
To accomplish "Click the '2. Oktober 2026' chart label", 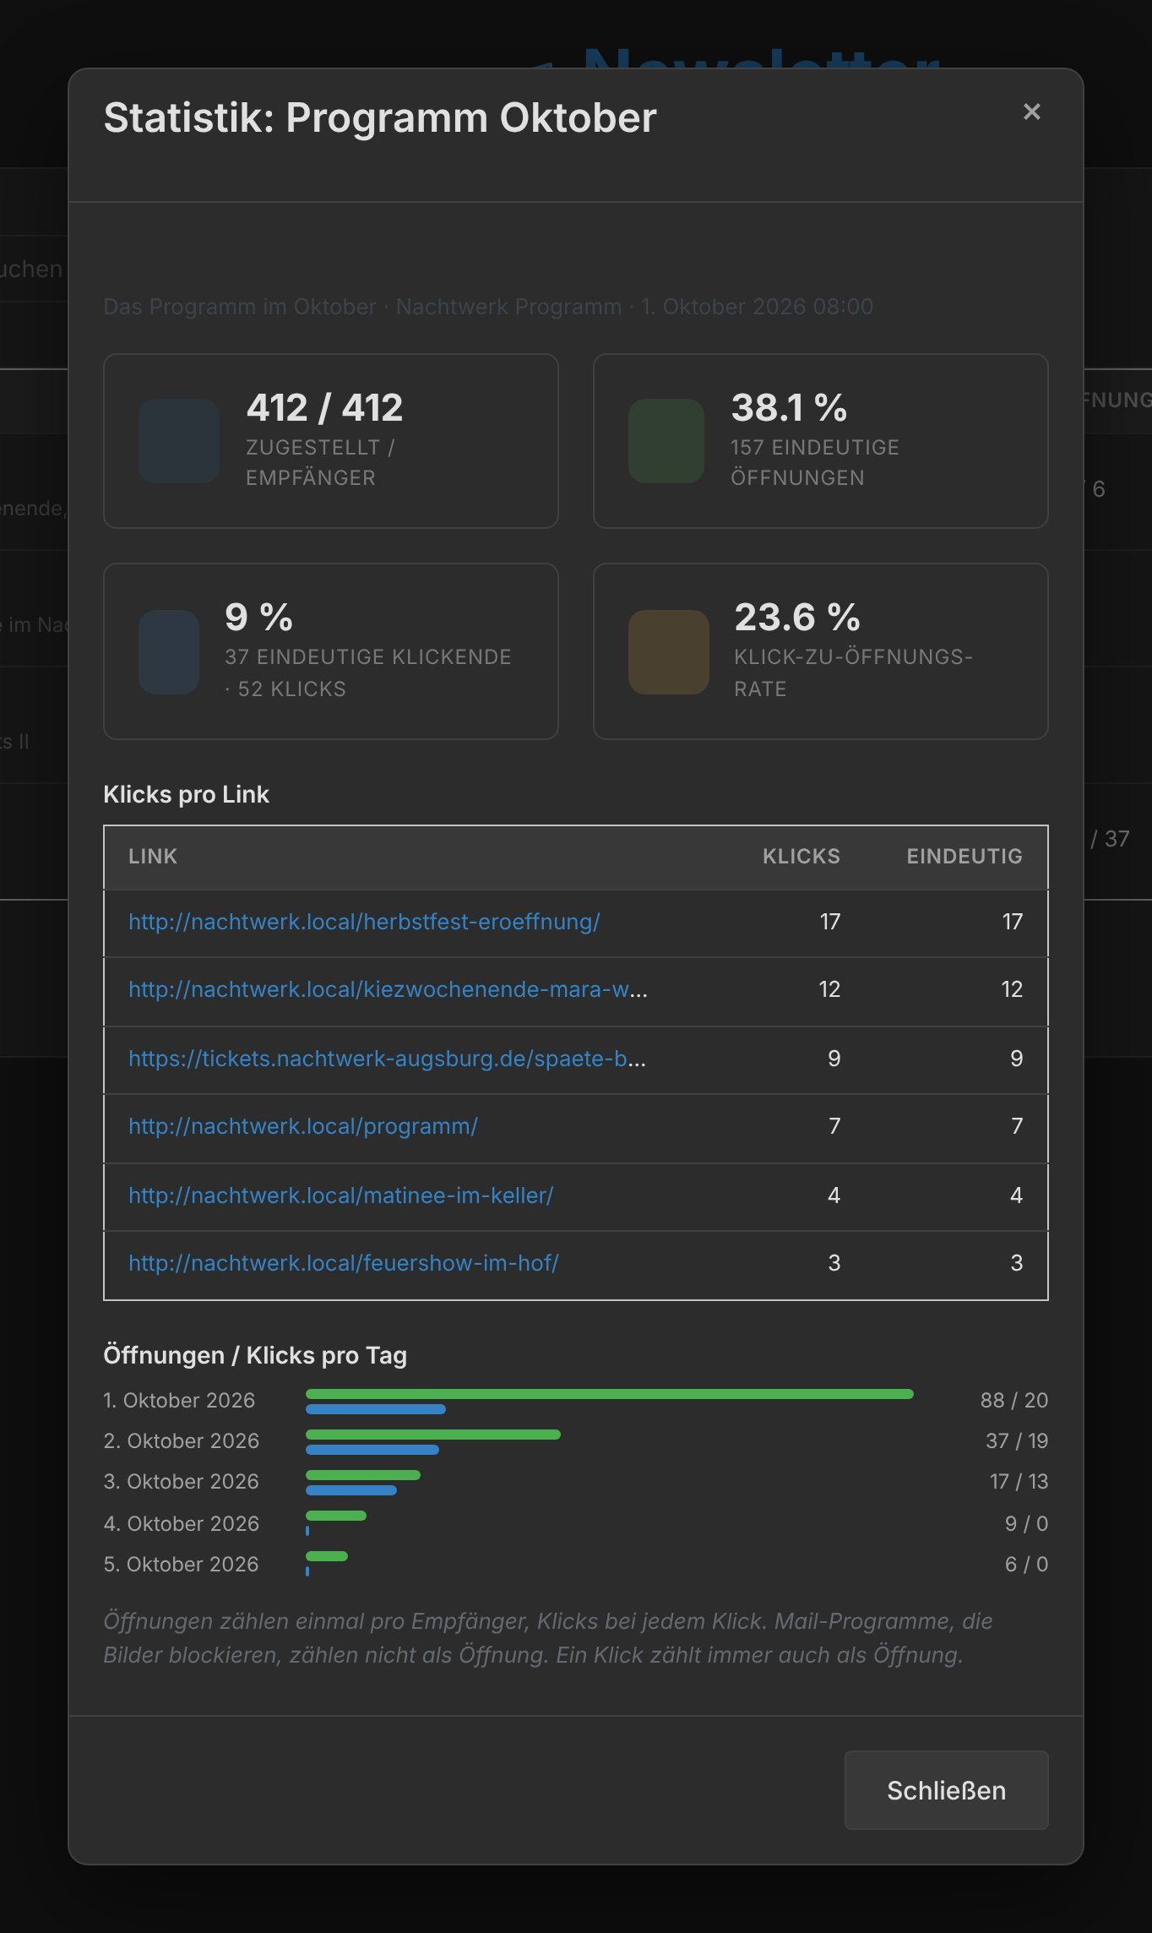I will pyautogui.click(x=181, y=1440).
